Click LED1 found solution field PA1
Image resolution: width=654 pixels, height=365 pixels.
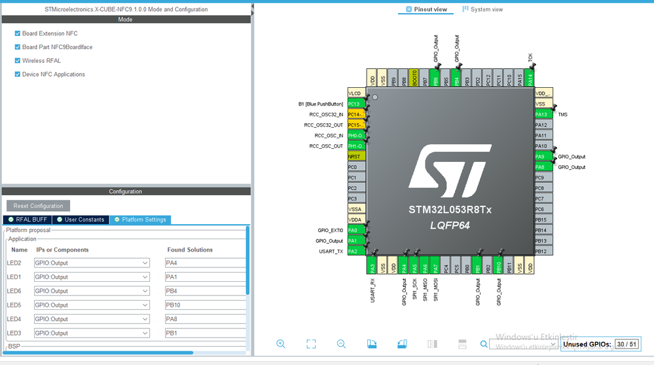(x=205, y=277)
